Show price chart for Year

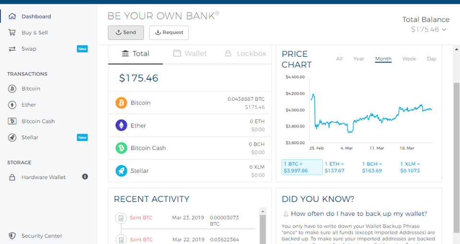click(x=359, y=59)
